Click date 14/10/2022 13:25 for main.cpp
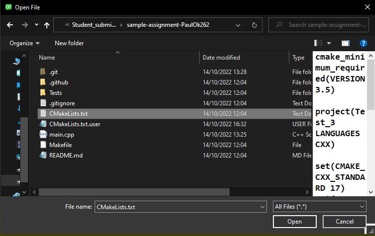The width and height of the screenshot is (375, 236). tap(225, 134)
